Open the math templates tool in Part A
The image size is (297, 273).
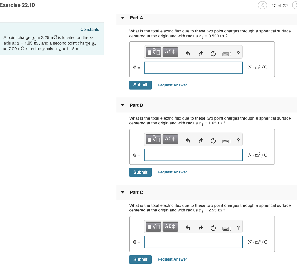(x=153, y=52)
